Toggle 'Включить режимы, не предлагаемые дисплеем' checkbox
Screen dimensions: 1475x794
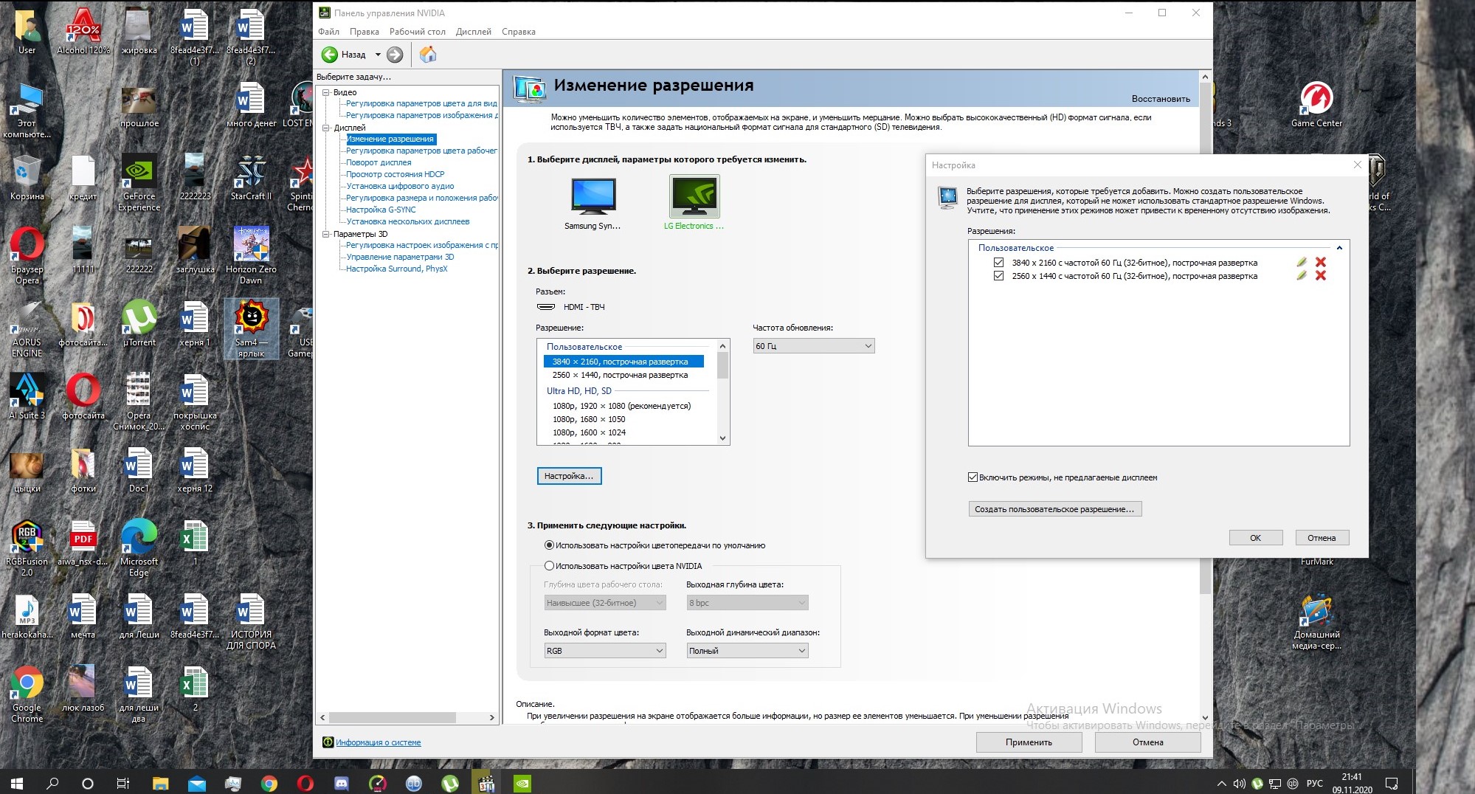[973, 477]
